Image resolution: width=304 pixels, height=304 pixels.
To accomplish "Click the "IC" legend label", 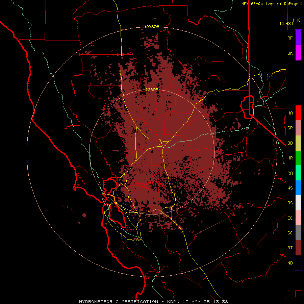I will (290, 218).
